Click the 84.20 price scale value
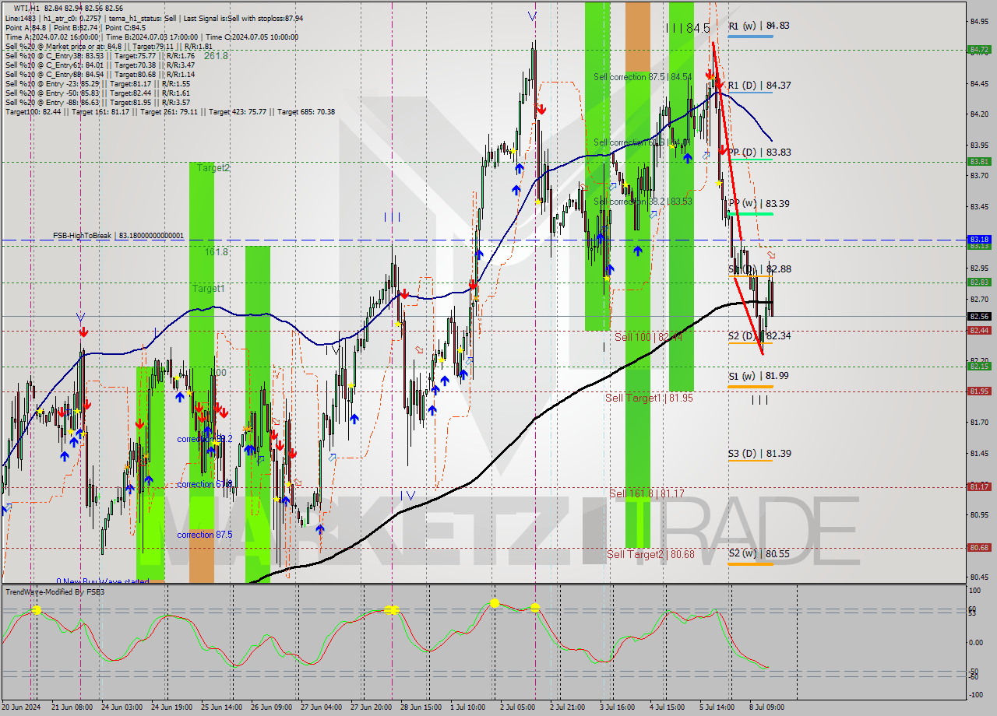 click(979, 114)
